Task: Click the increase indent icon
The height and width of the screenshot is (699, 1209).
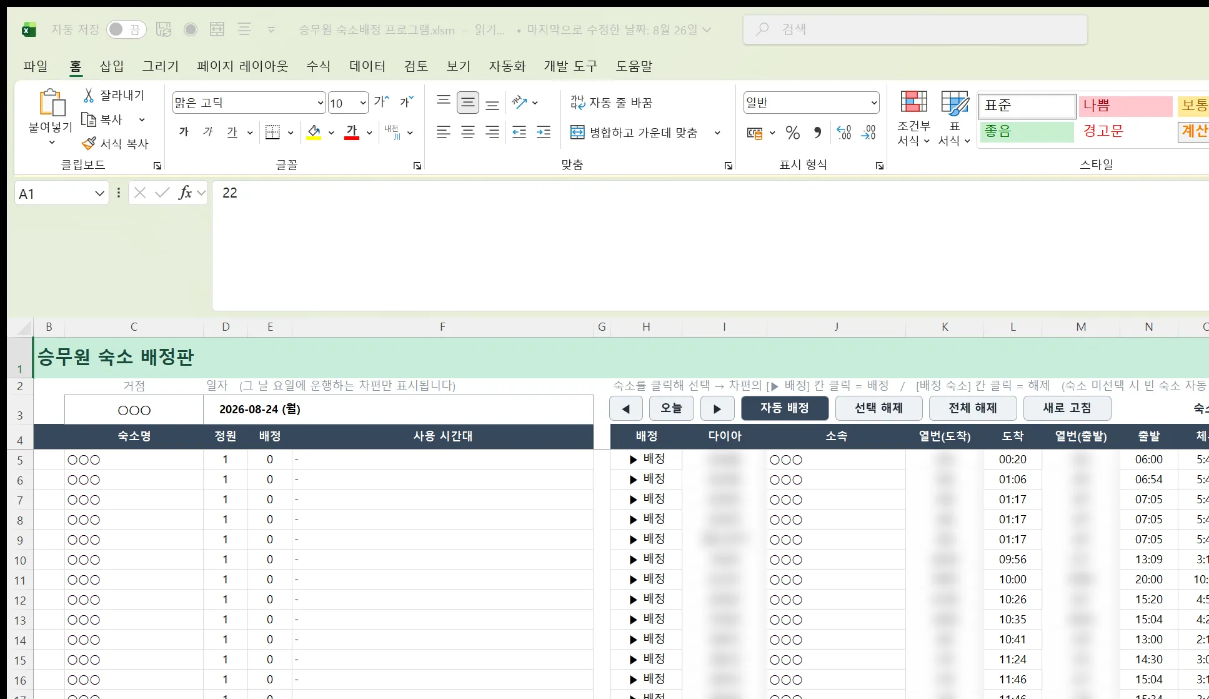Action: [544, 132]
